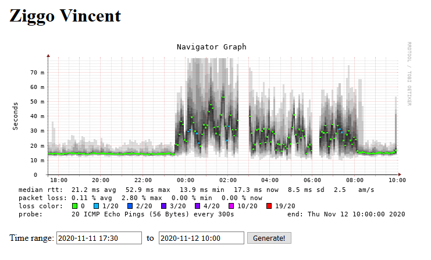
Task: Click the green 0 loss color swatch
Action: [x=74, y=206]
